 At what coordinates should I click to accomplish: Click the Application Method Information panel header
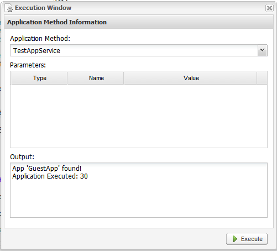click(x=139, y=22)
